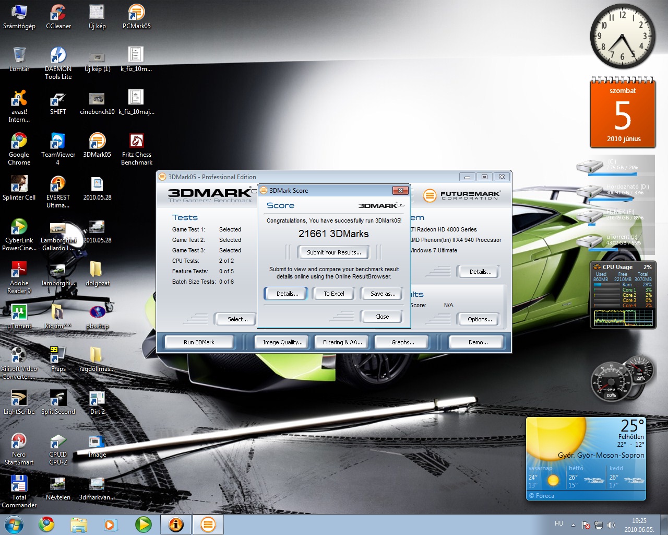Open the dolgozat folder

point(97,273)
